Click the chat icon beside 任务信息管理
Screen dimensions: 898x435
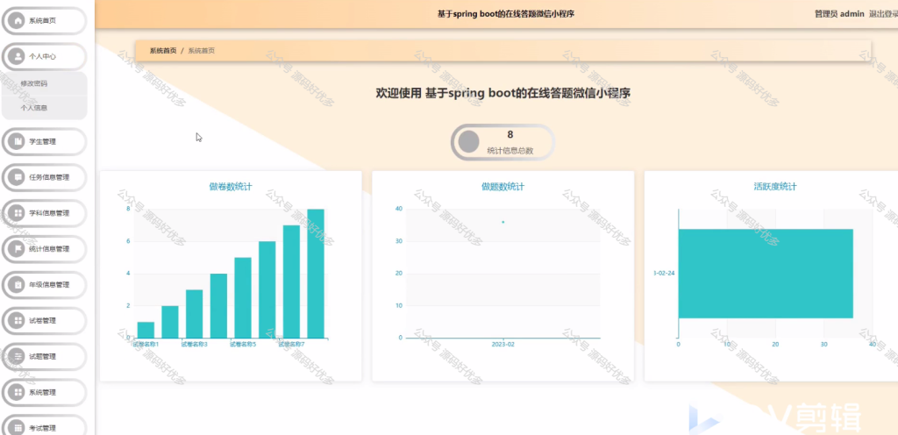(x=18, y=177)
